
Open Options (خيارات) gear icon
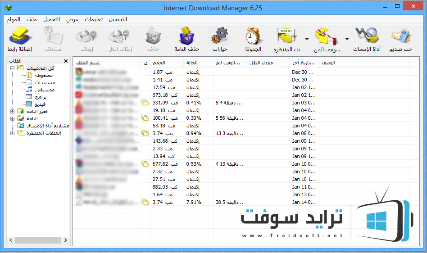(x=220, y=36)
